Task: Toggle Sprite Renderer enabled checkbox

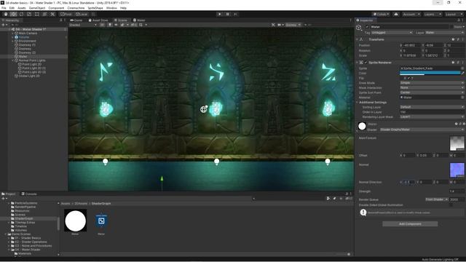Action: (x=366, y=63)
